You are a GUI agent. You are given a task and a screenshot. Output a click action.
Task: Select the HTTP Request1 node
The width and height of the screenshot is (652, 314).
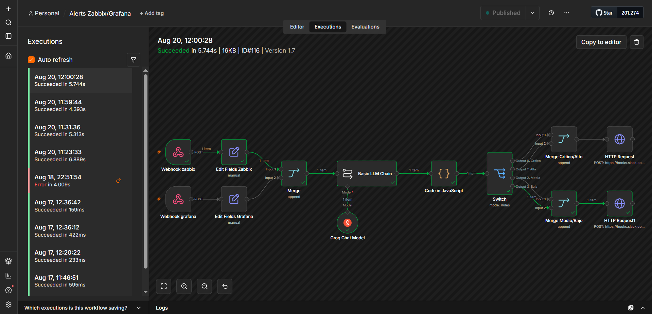(619, 203)
